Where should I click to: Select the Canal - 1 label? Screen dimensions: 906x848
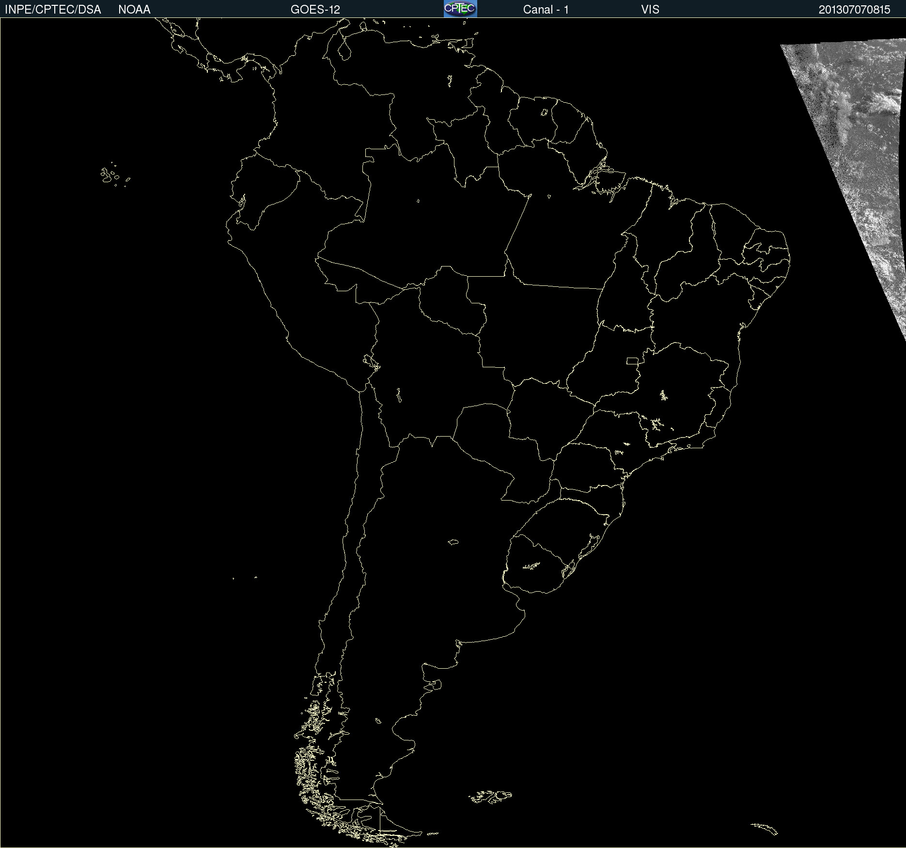pos(546,10)
